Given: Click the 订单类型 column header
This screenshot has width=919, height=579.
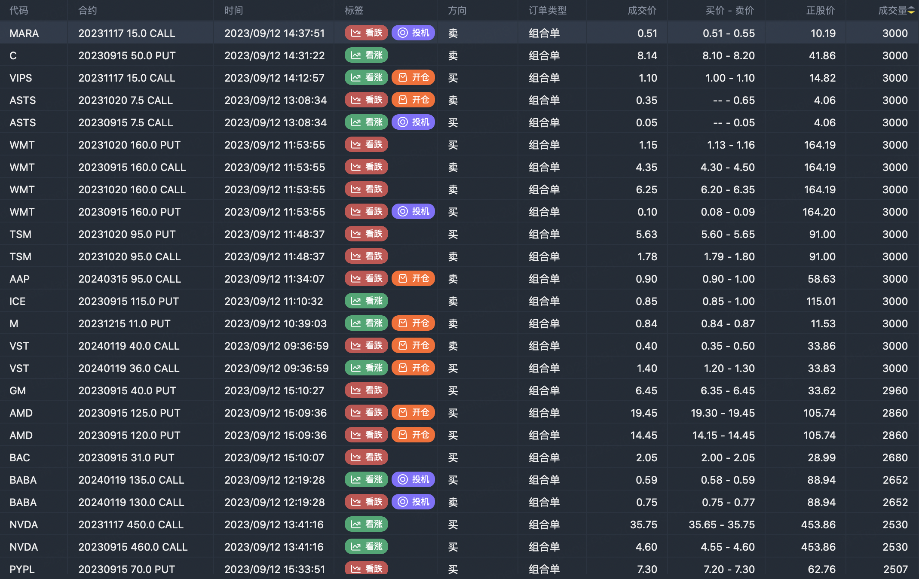Looking at the screenshot, I should point(548,11).
